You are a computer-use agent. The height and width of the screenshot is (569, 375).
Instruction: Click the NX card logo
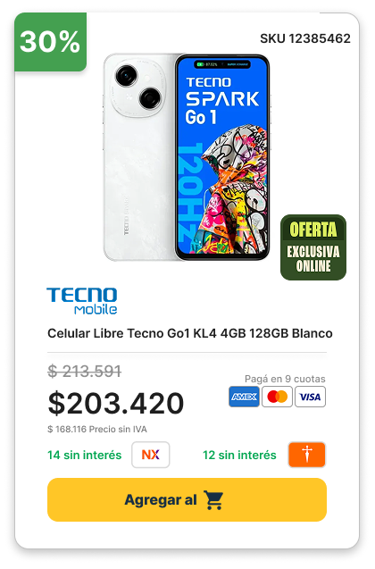(151, 455)
